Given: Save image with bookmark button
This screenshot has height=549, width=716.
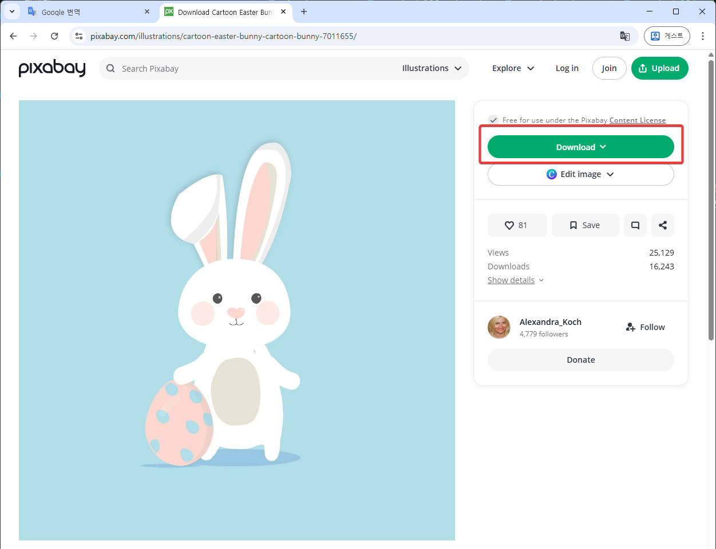Looking at the screenshot, I should (x=585, y=225).
